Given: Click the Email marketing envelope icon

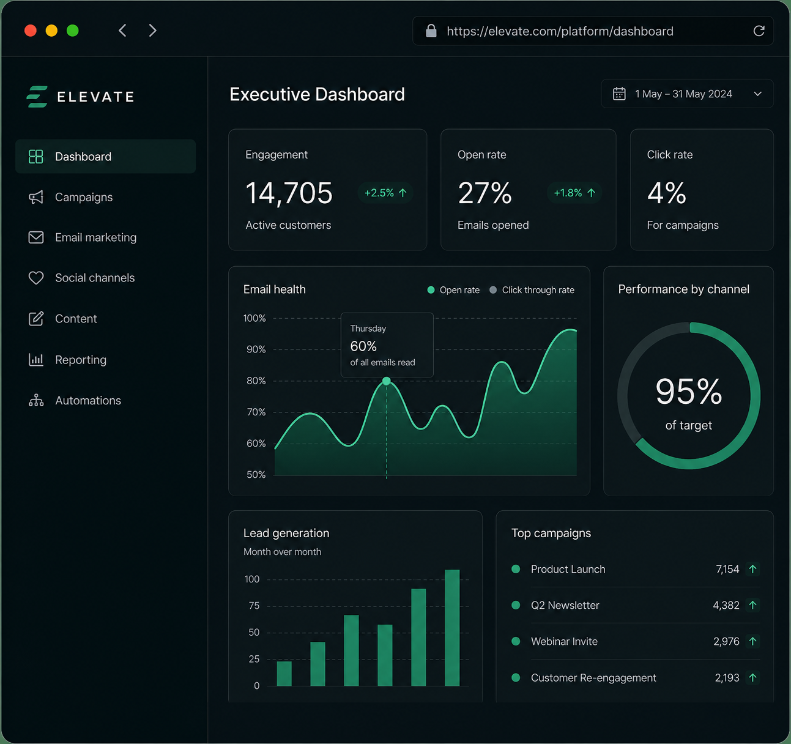Looking at the screenshot, I should [36, 237].
